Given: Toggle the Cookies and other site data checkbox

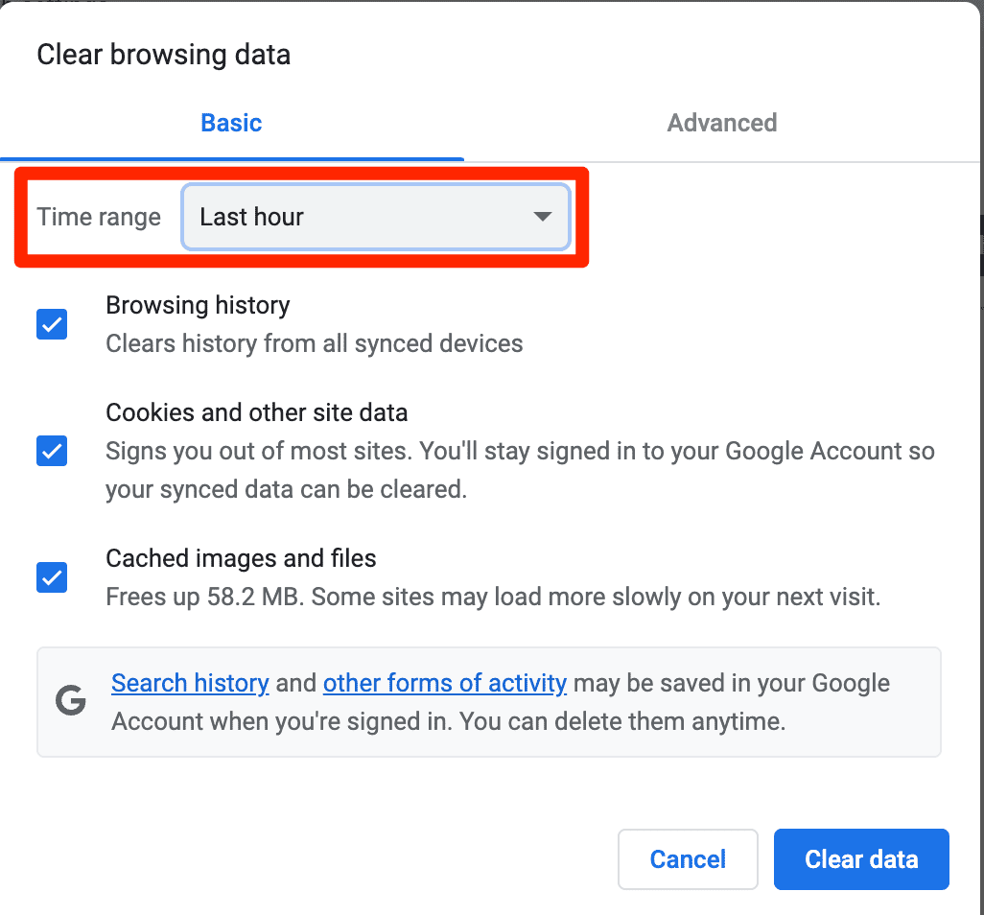Looking at the screenshot, I should click(x=52, y=450).
